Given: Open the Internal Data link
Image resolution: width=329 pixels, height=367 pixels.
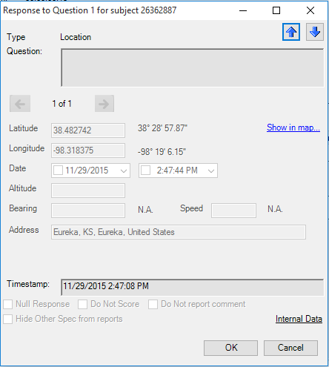Looking at the screenshot, I should pyautogui.click(x=299, y=319).
